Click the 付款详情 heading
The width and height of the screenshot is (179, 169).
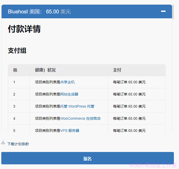(24, 29)
